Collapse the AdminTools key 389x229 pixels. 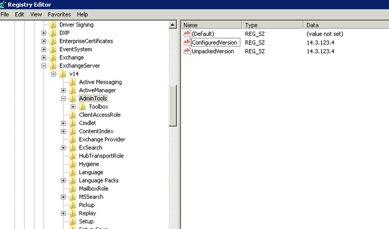pos(63,98)
